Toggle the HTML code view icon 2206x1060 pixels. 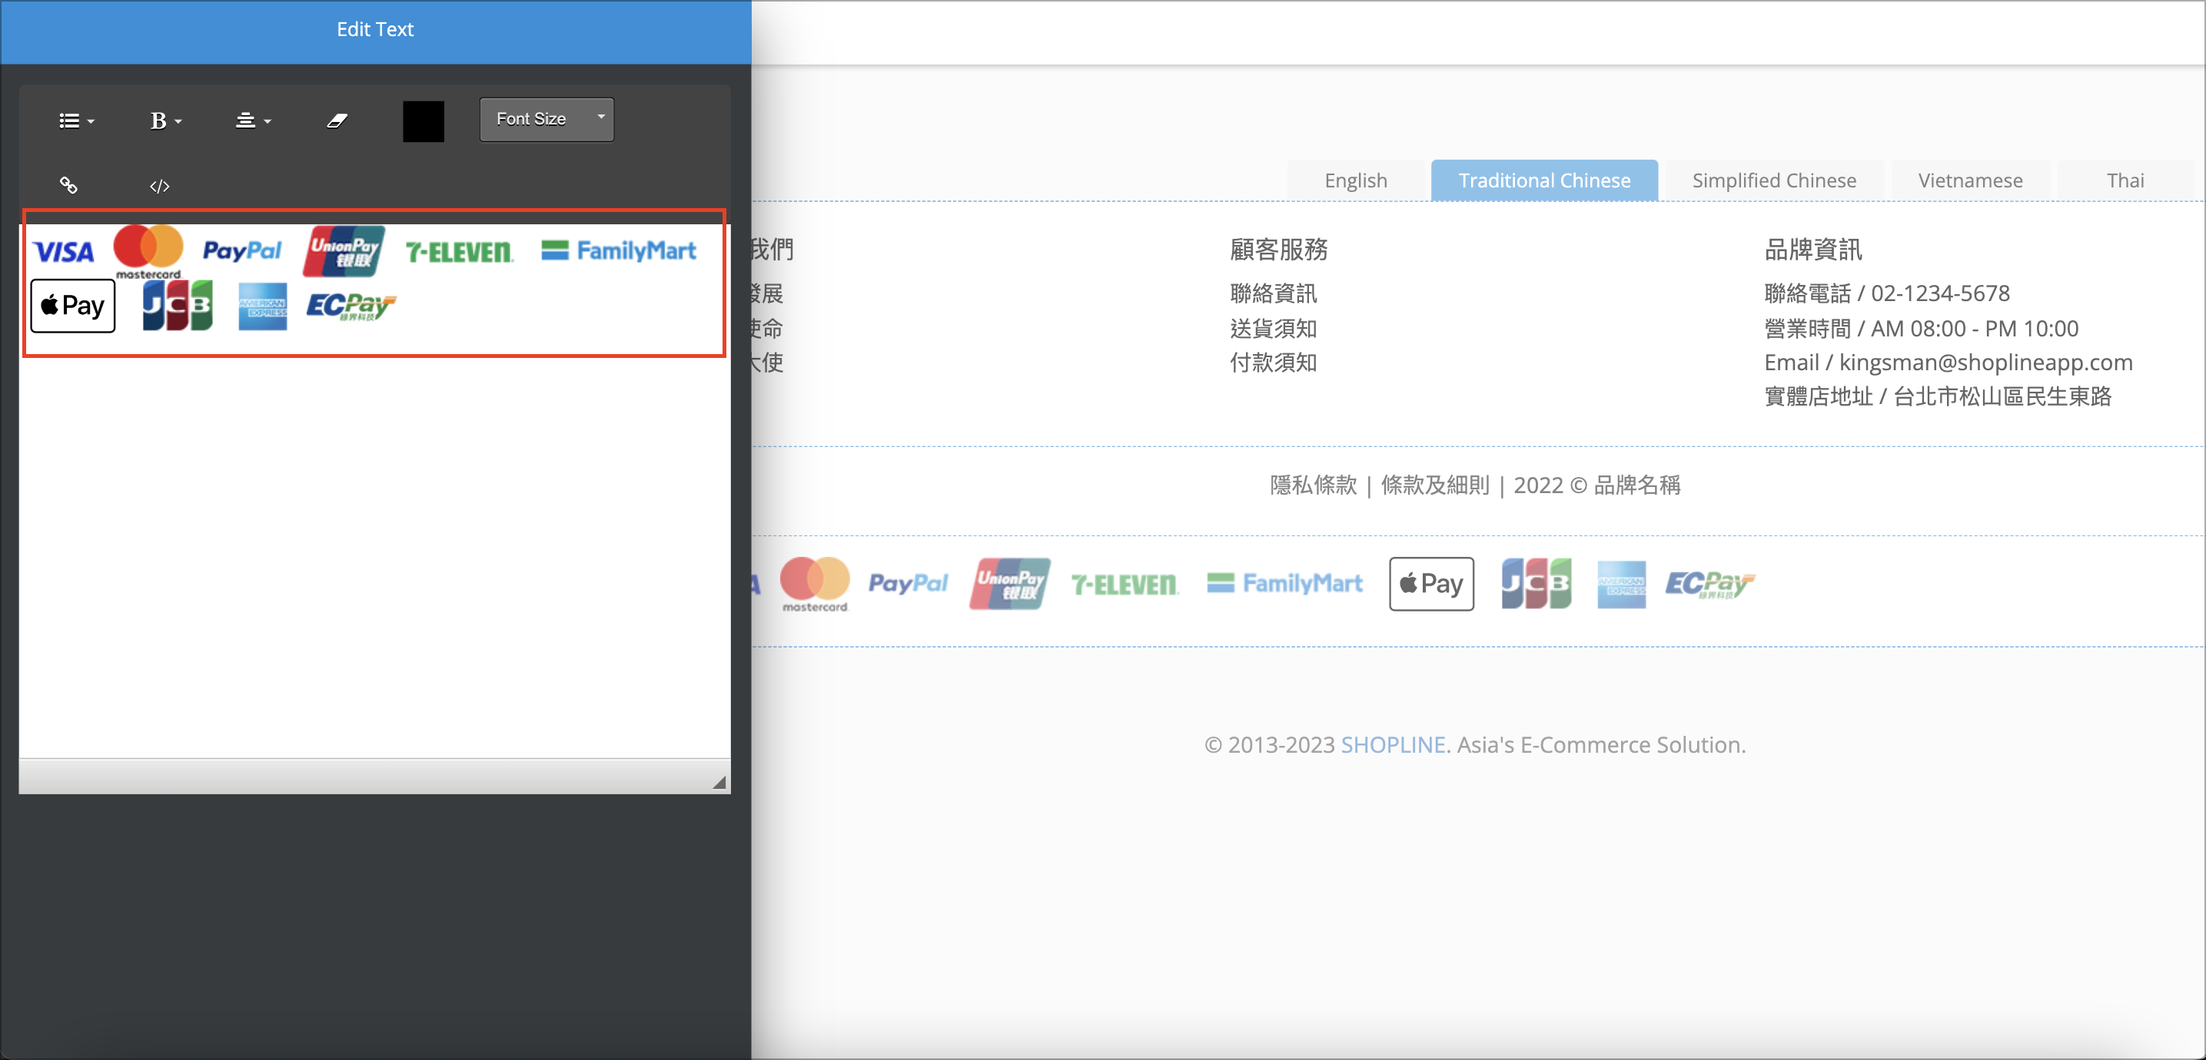(x=159, y=186)
